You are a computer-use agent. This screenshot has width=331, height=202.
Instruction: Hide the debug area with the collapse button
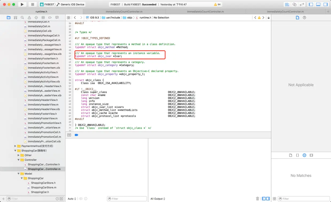tap(69, 135)
